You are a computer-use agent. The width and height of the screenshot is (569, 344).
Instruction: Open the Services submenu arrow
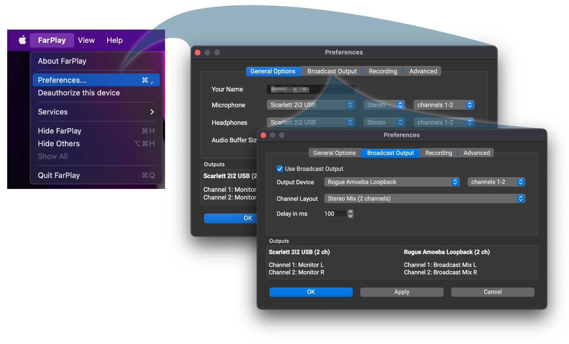tap(152, 112)
